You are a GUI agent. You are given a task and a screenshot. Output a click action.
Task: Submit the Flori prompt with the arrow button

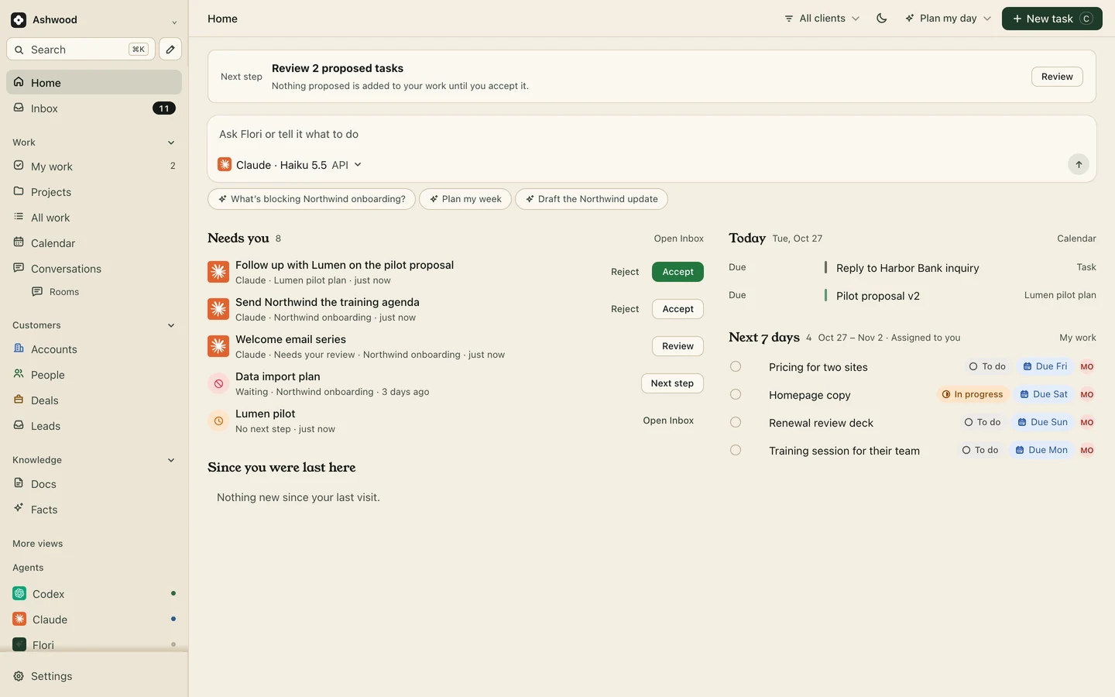[1078, 164]
